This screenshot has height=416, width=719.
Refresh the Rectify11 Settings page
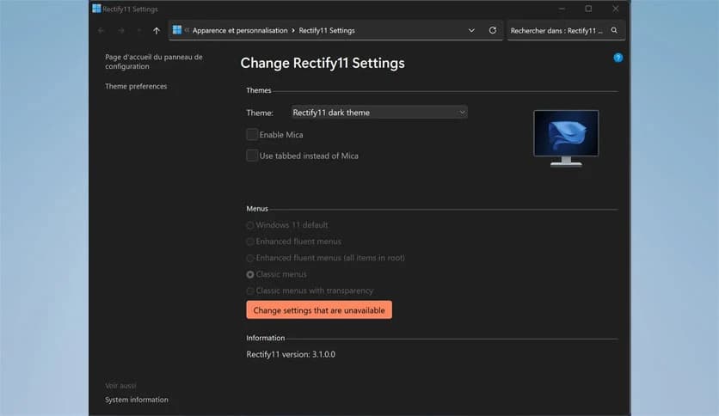pos(493,30)
